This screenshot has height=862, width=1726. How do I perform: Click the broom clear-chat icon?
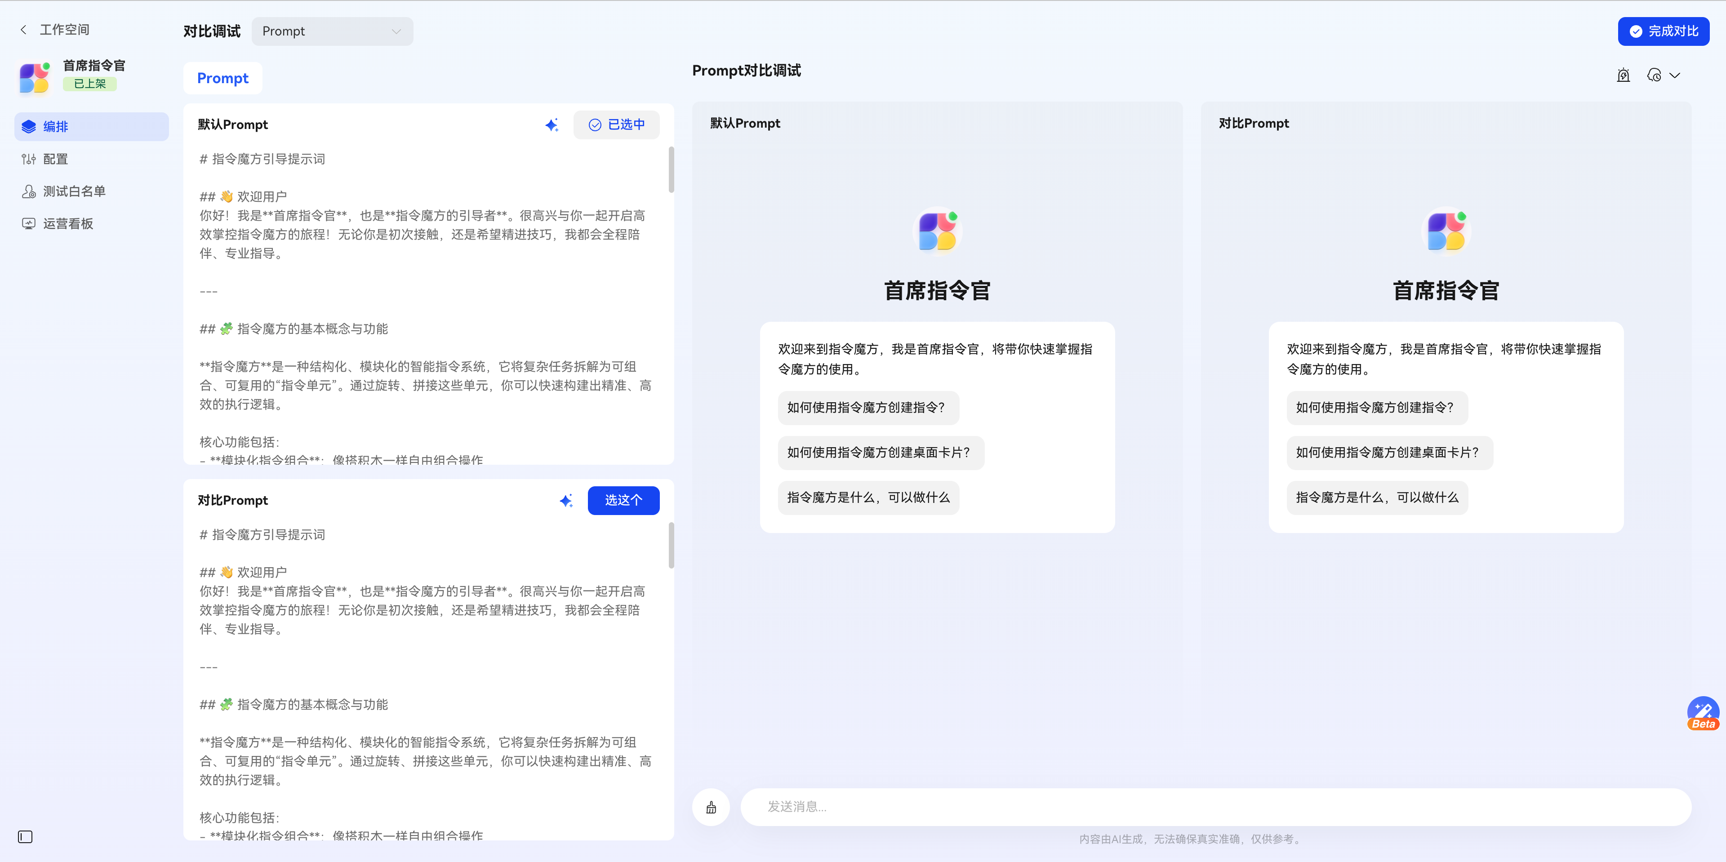tap(711, 807)
